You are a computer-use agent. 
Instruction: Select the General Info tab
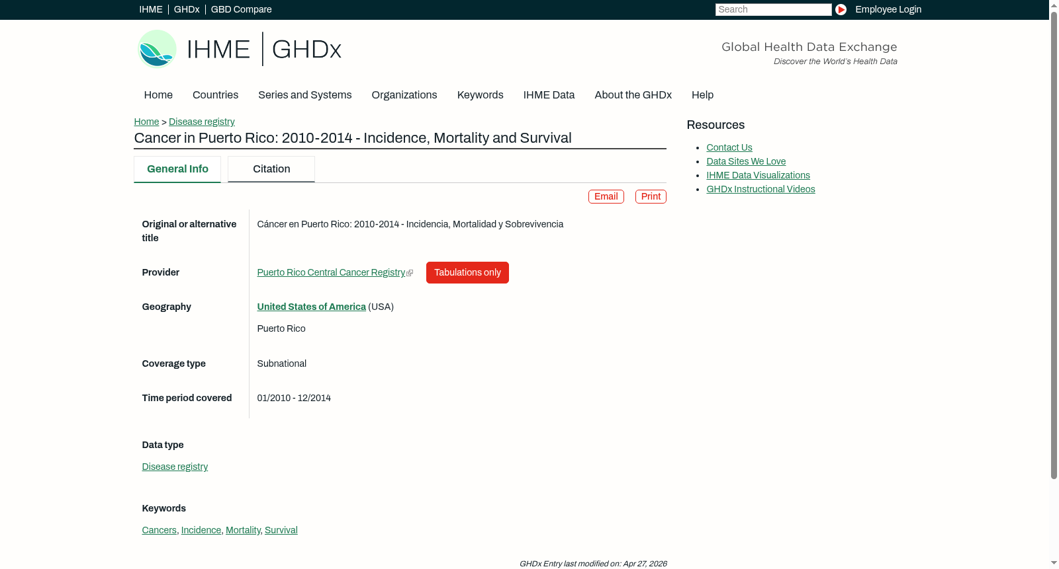177,169
